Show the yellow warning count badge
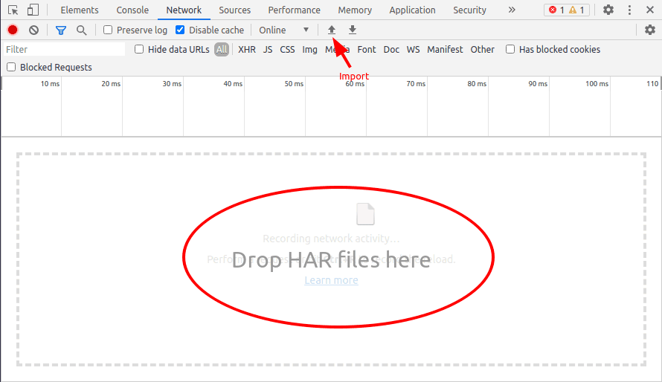The image size is (662, 382). tap(576, 10)
